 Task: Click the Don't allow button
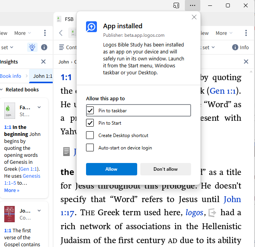[x=165, y=169]
